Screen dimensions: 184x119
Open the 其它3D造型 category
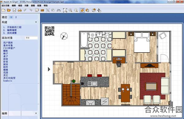point(9,78)
